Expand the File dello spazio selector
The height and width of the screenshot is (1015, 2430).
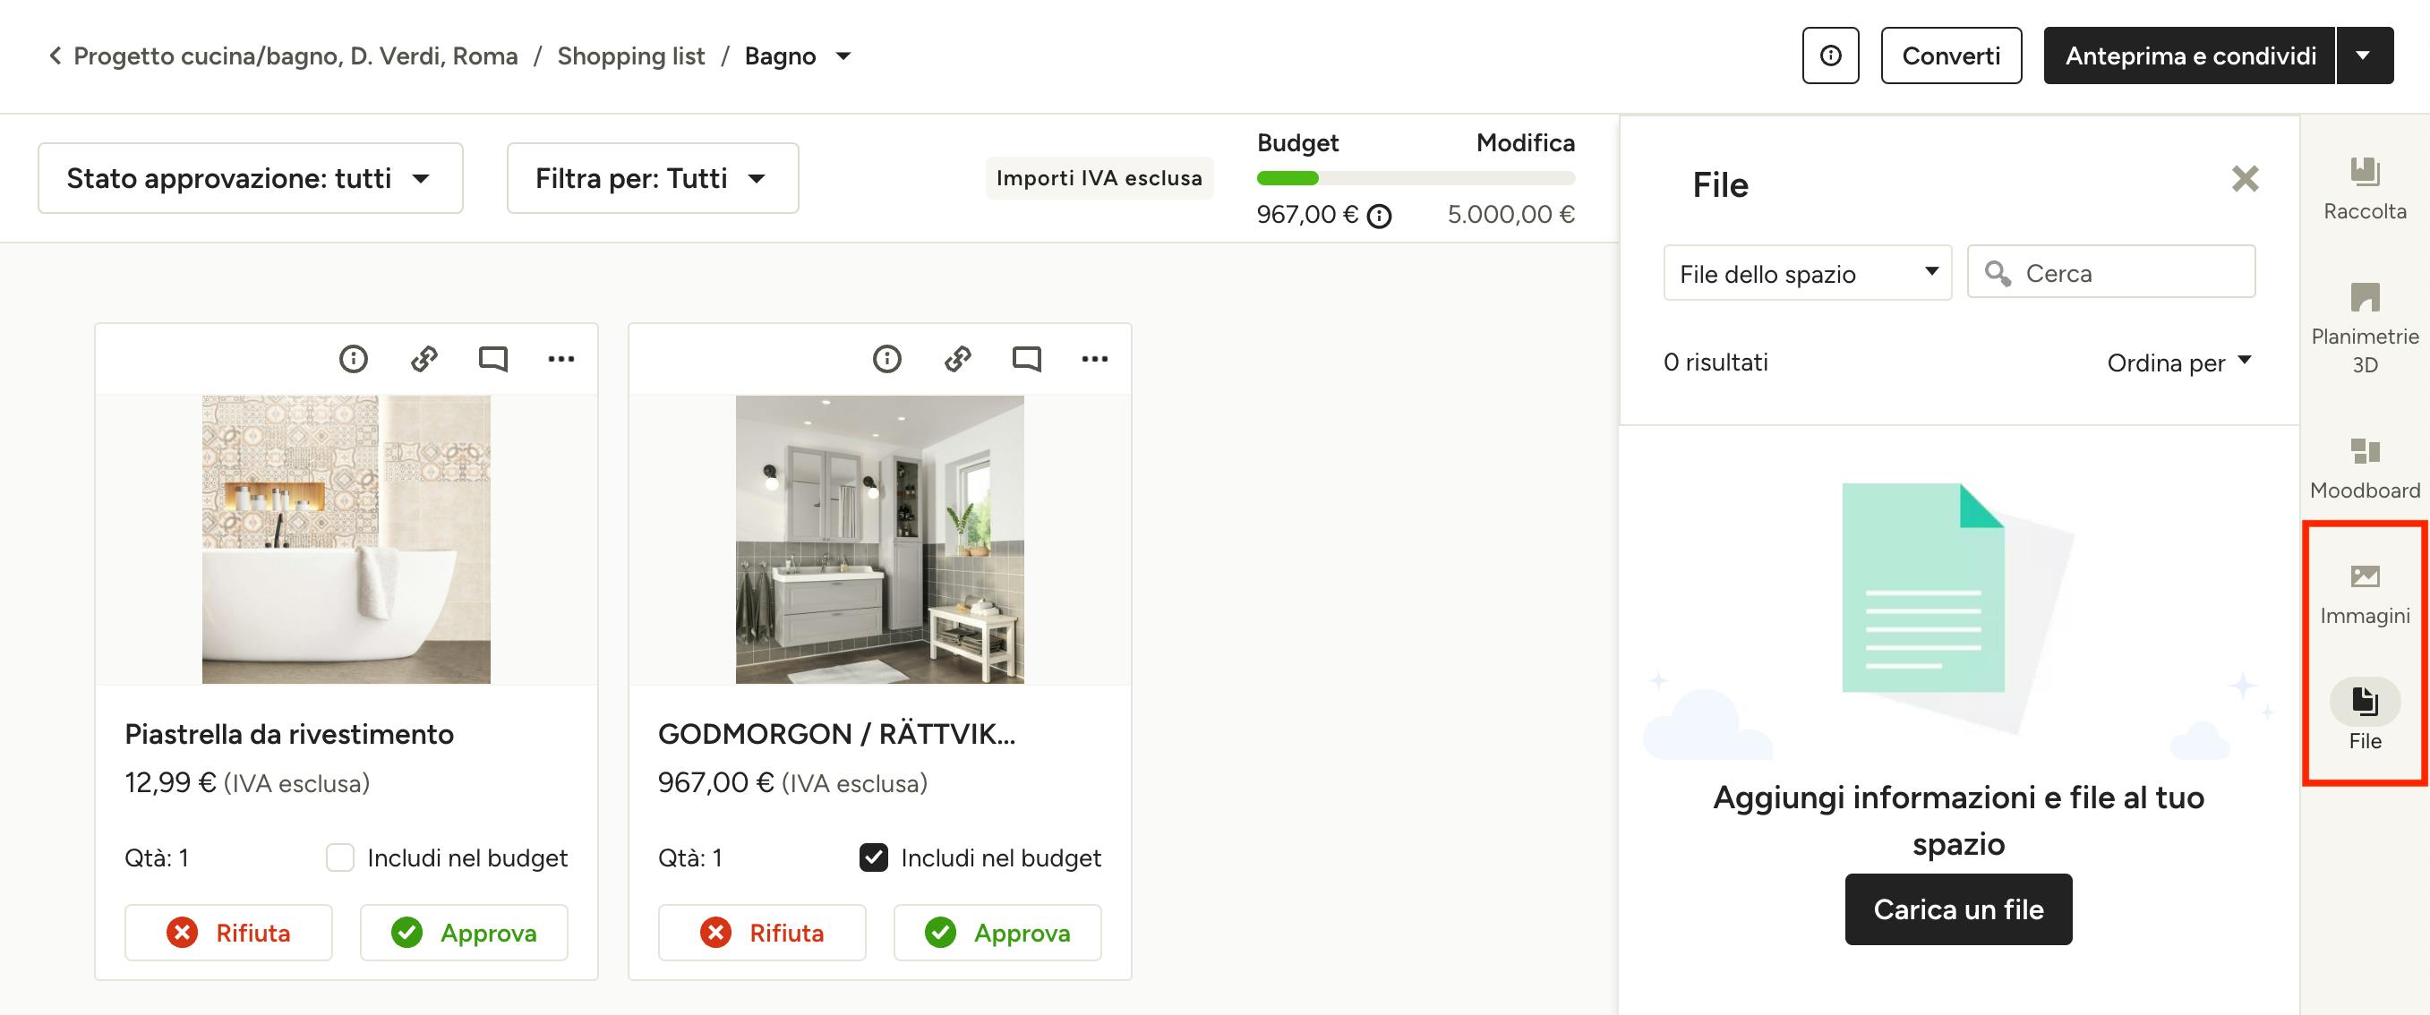(x=1808, y=274)
